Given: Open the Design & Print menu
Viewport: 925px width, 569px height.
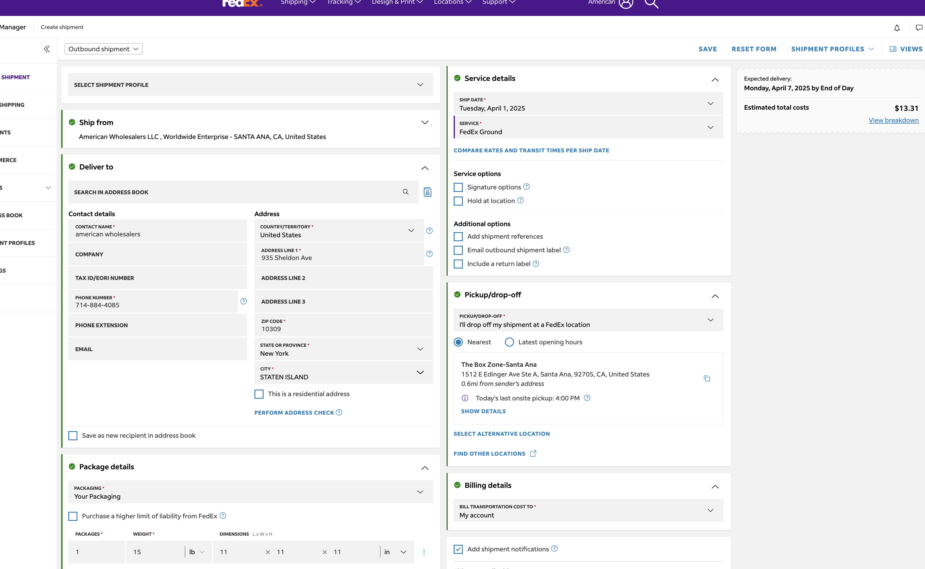Looking at the screenshot, I should 397,2.
